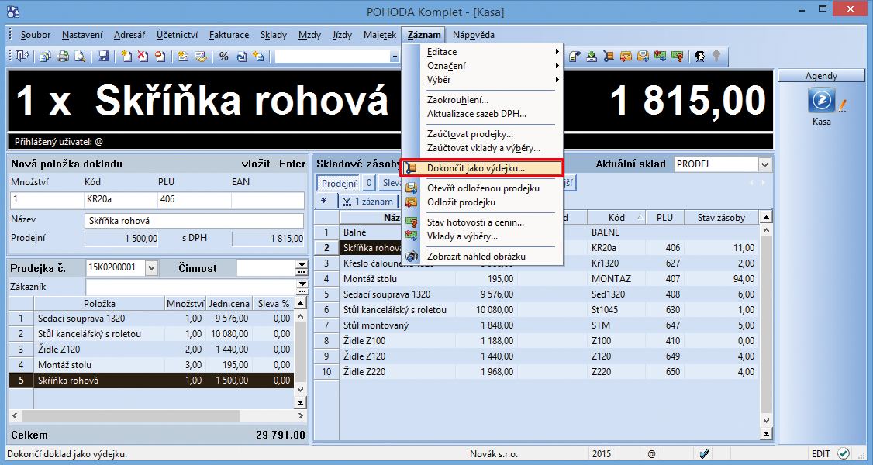
Task: Expand the Aktuální sklad PRODEJ dropdown
Action: [764, 164]
